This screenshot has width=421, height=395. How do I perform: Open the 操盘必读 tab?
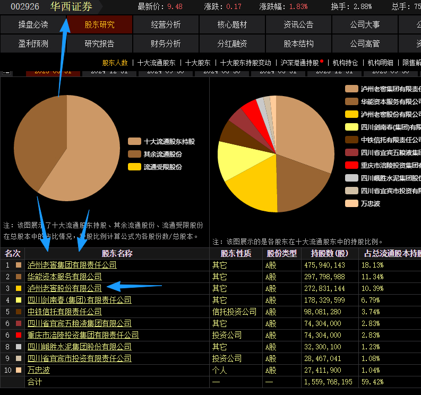[x=33, y=25]
